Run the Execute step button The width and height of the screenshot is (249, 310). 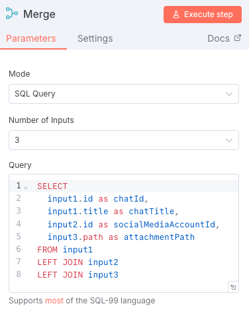tap(203, 15)
